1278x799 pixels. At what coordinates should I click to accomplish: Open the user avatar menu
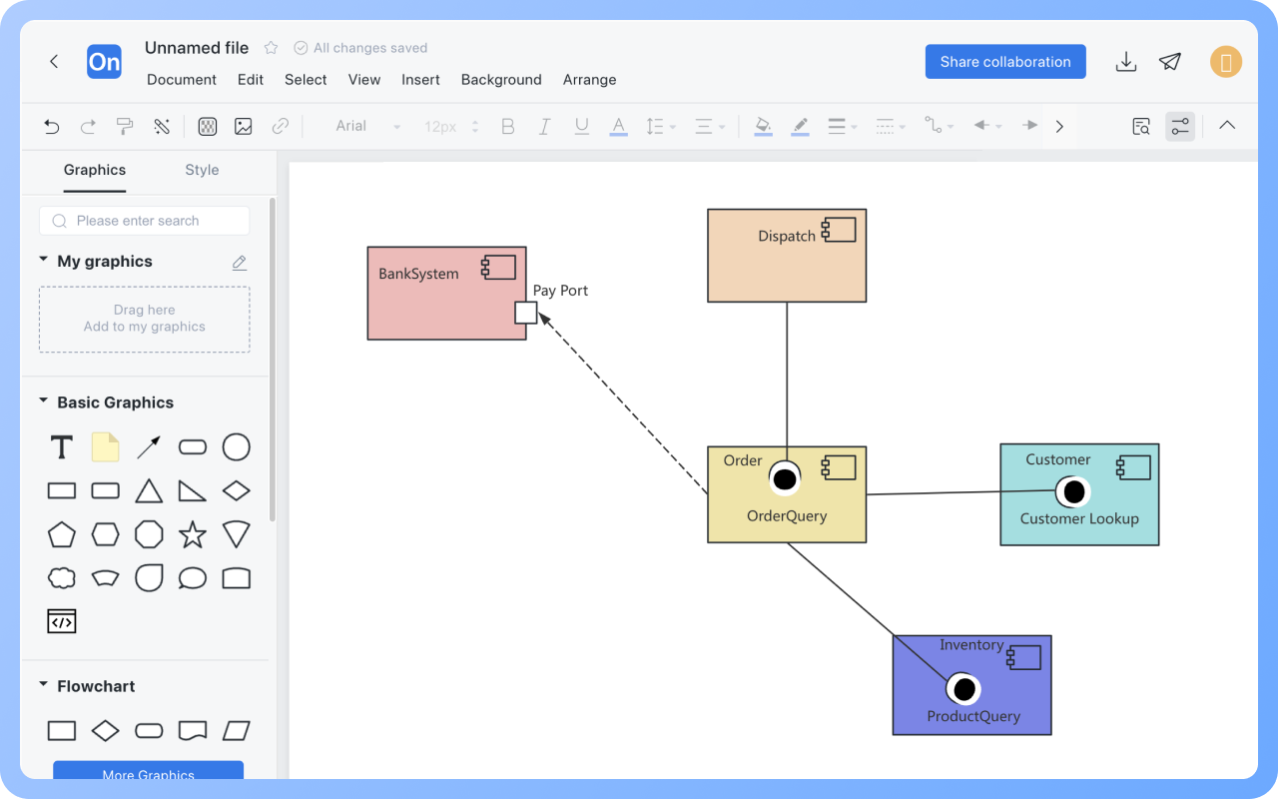[x=1226, y=62]
